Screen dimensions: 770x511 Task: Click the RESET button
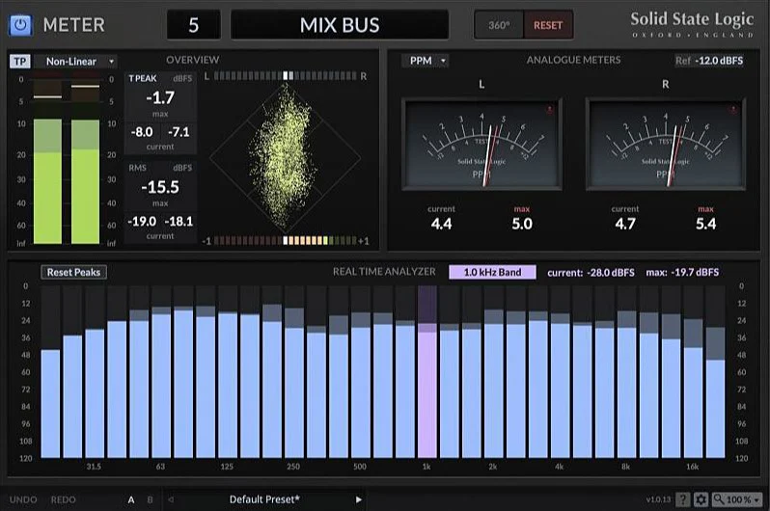(x=548, y=25)
